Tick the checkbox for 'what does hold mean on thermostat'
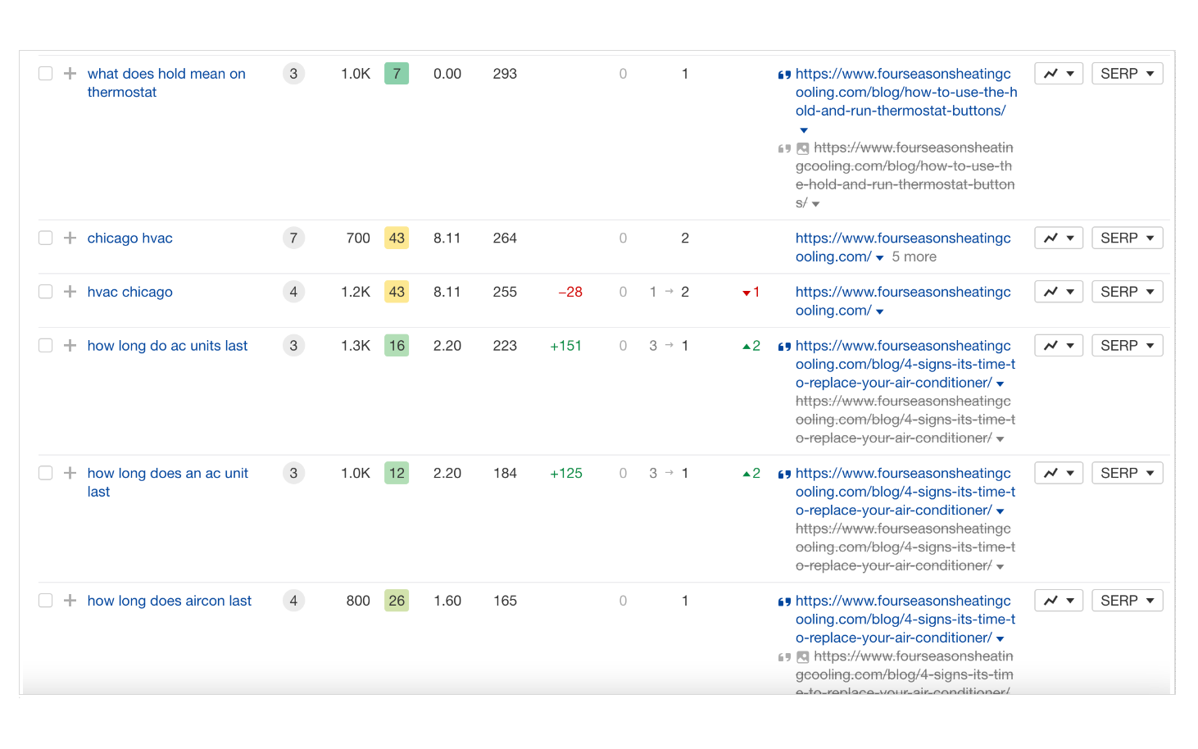 tap(46, 74)
